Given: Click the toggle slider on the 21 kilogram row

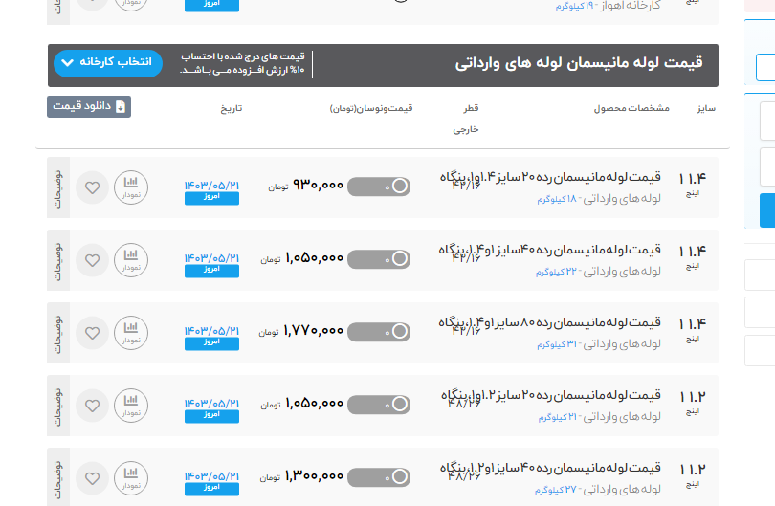Looking at the screenshot, I should [x=378, y=405].
